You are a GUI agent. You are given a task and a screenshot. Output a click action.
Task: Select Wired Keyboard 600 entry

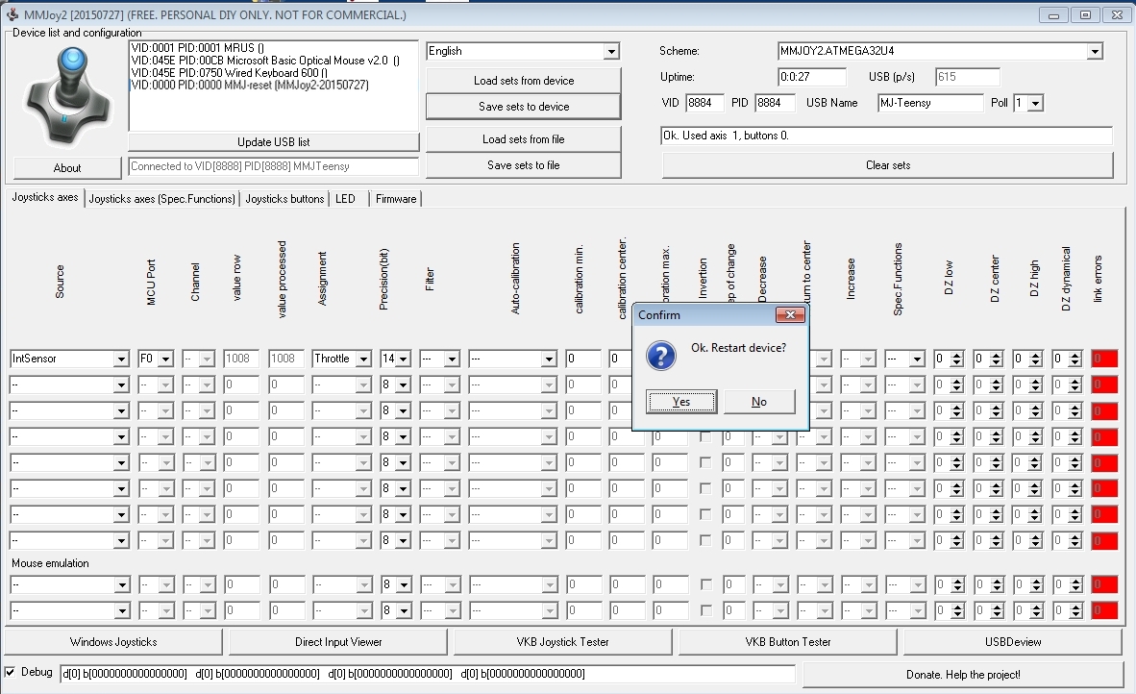click(230, 72)
